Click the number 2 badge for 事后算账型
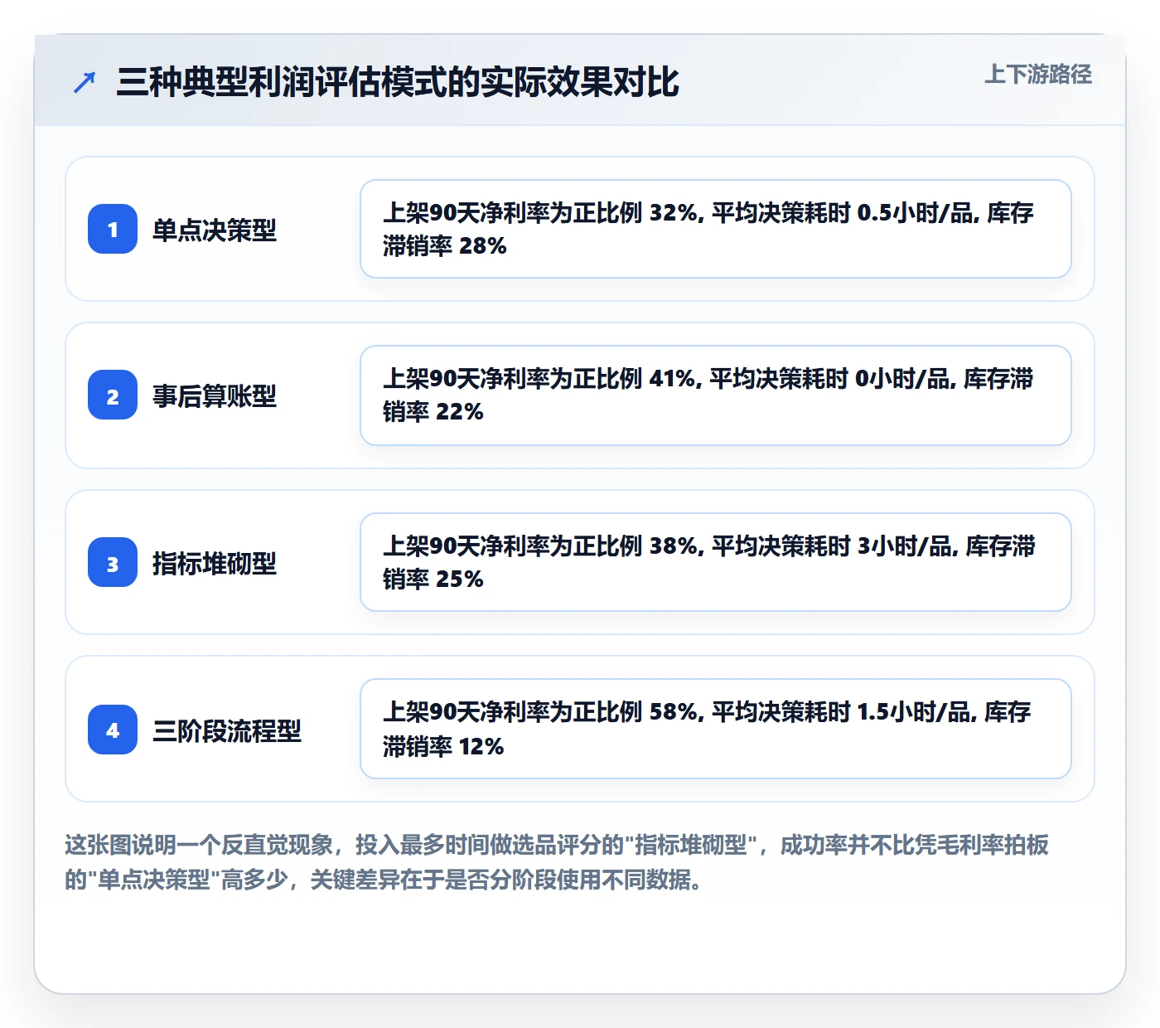Viewport: 1160px width, 1028px height. pos(113,395)
